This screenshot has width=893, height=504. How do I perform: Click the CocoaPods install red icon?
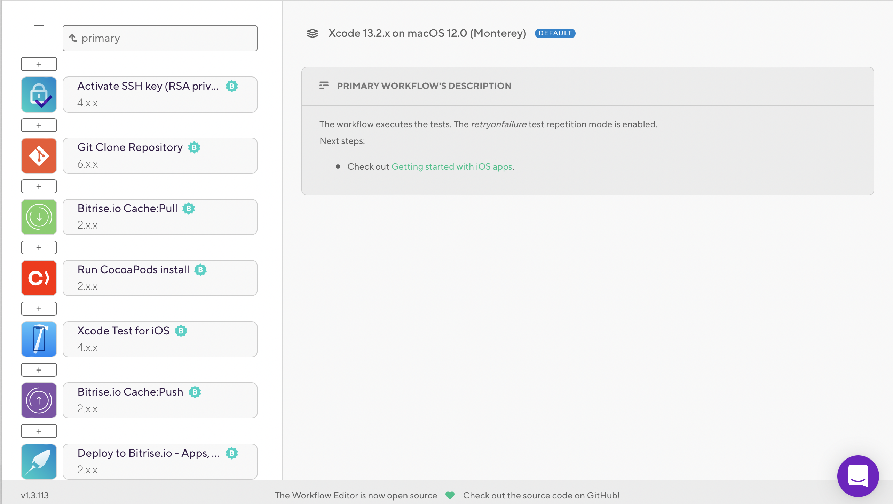[x=39, y=278]
